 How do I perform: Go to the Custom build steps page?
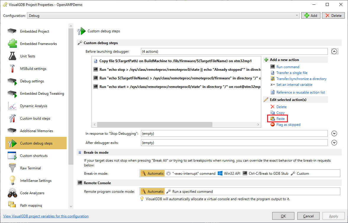[x=36, y=118]
